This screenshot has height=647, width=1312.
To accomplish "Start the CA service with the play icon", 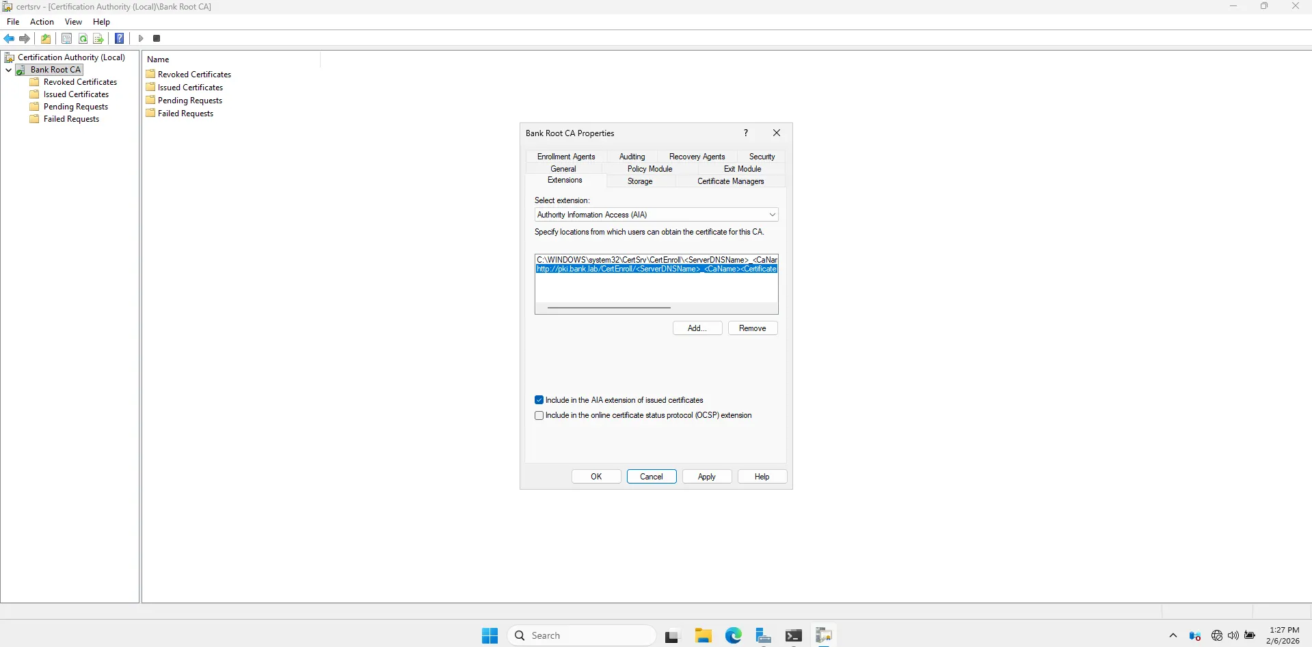I will 141,38.
